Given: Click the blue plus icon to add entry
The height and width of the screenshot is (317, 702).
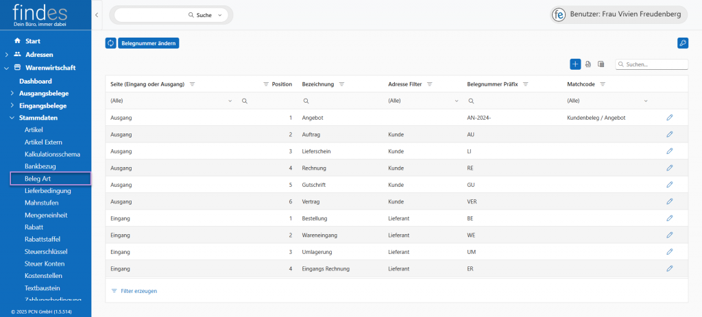Looking at the screenshot, I should click(575, 64).
